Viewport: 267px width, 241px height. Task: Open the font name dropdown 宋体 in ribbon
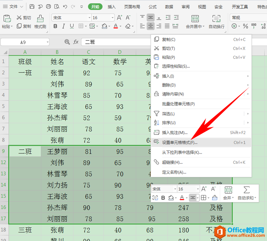(89, 18)
